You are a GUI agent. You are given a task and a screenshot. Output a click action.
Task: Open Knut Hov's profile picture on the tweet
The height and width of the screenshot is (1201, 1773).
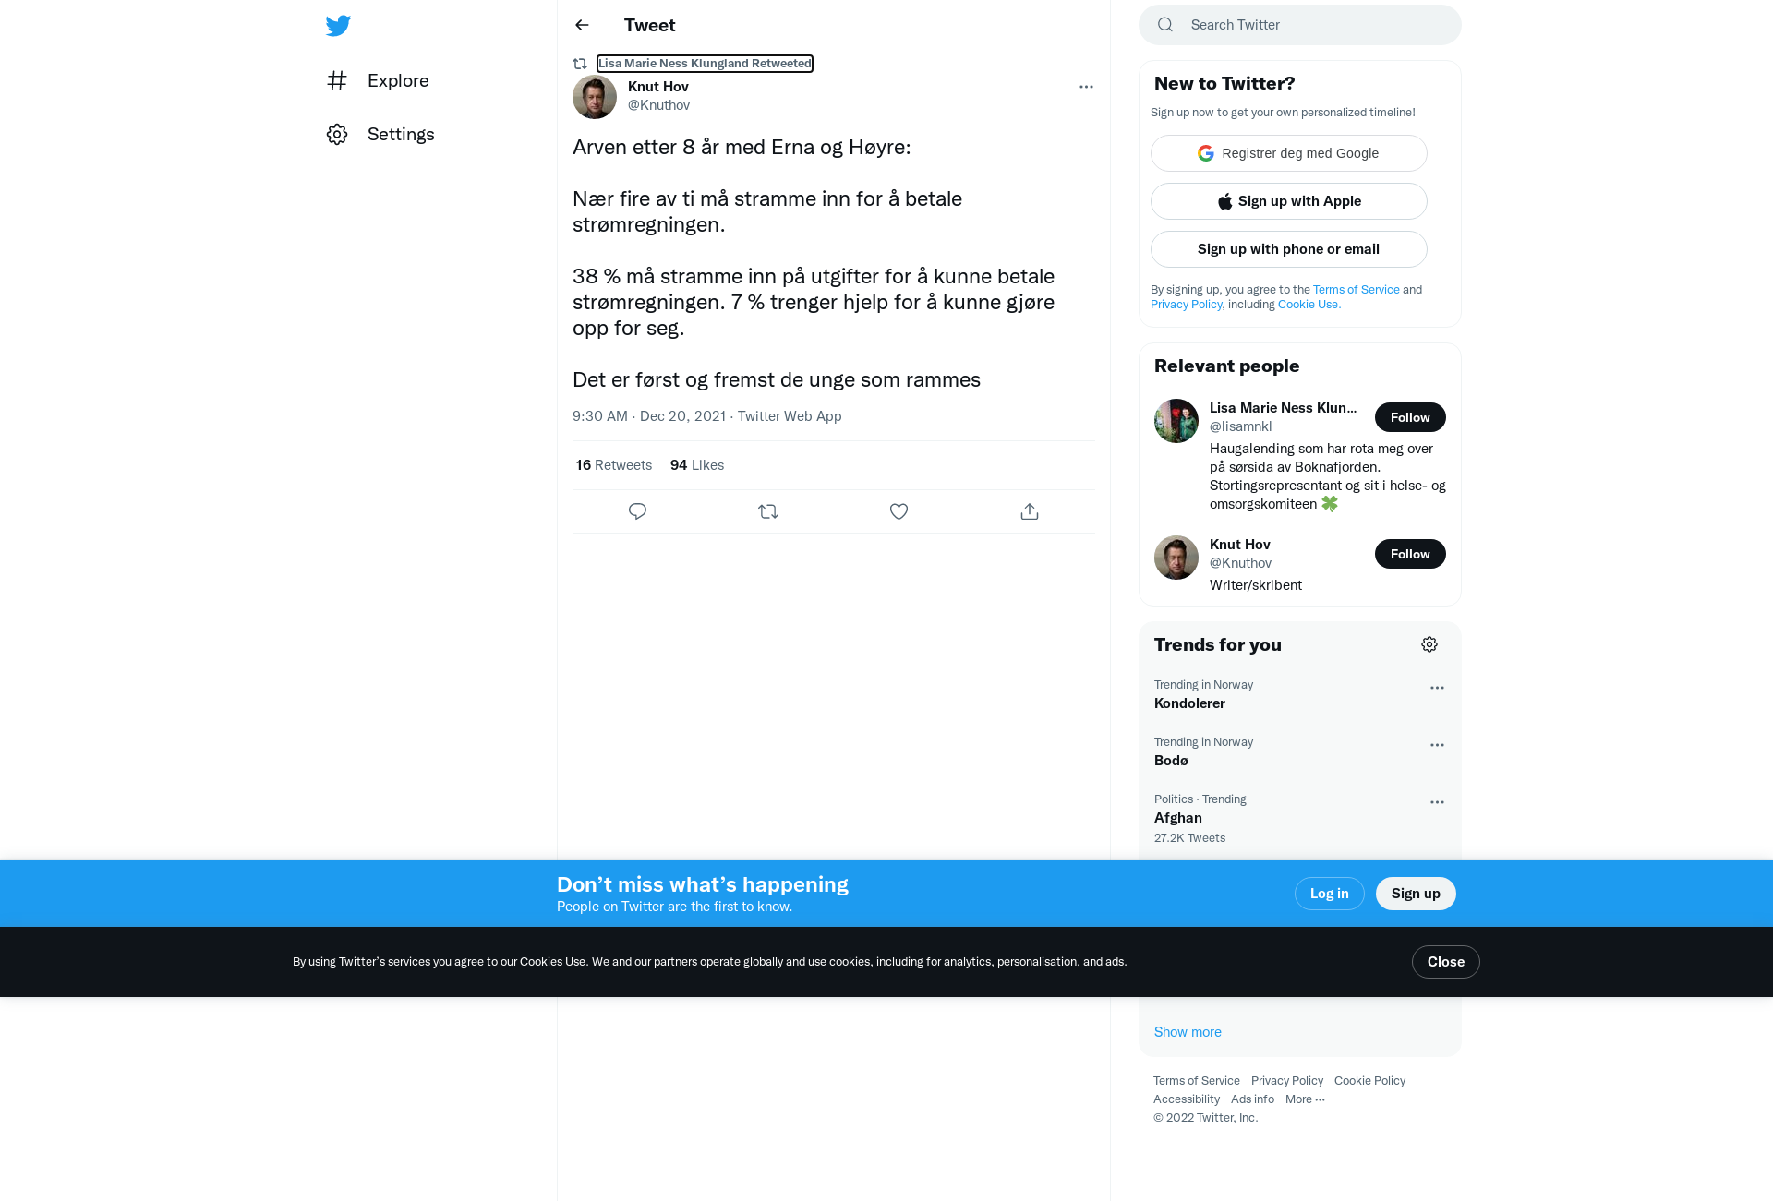595,97
